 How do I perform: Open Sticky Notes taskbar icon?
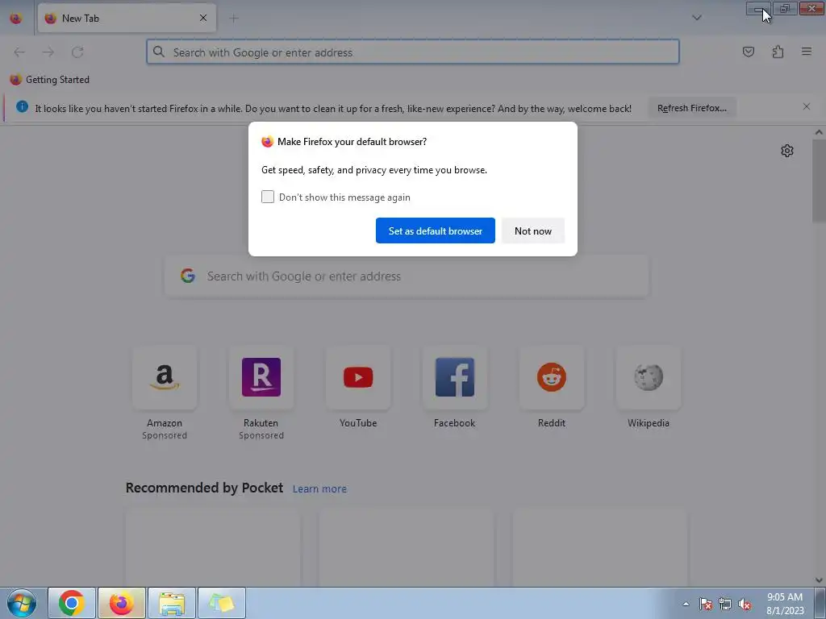click(x=222, y=603)
